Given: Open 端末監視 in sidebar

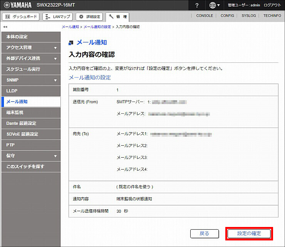Looking at the screenshot, I should point(31,113).
